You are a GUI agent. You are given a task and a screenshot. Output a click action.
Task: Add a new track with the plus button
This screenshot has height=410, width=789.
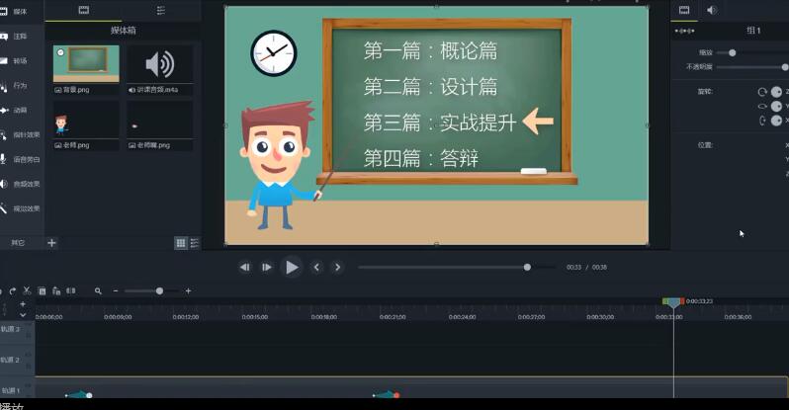(x=23, y=304)
